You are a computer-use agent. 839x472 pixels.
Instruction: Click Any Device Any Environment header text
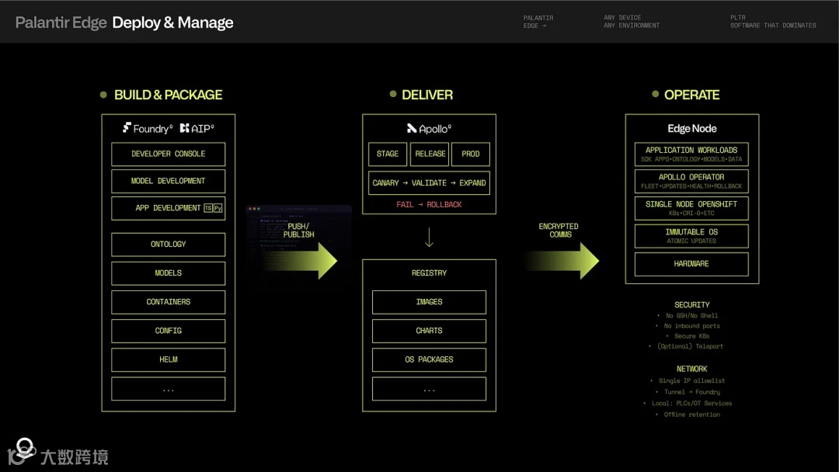click(x=632, y=22)
